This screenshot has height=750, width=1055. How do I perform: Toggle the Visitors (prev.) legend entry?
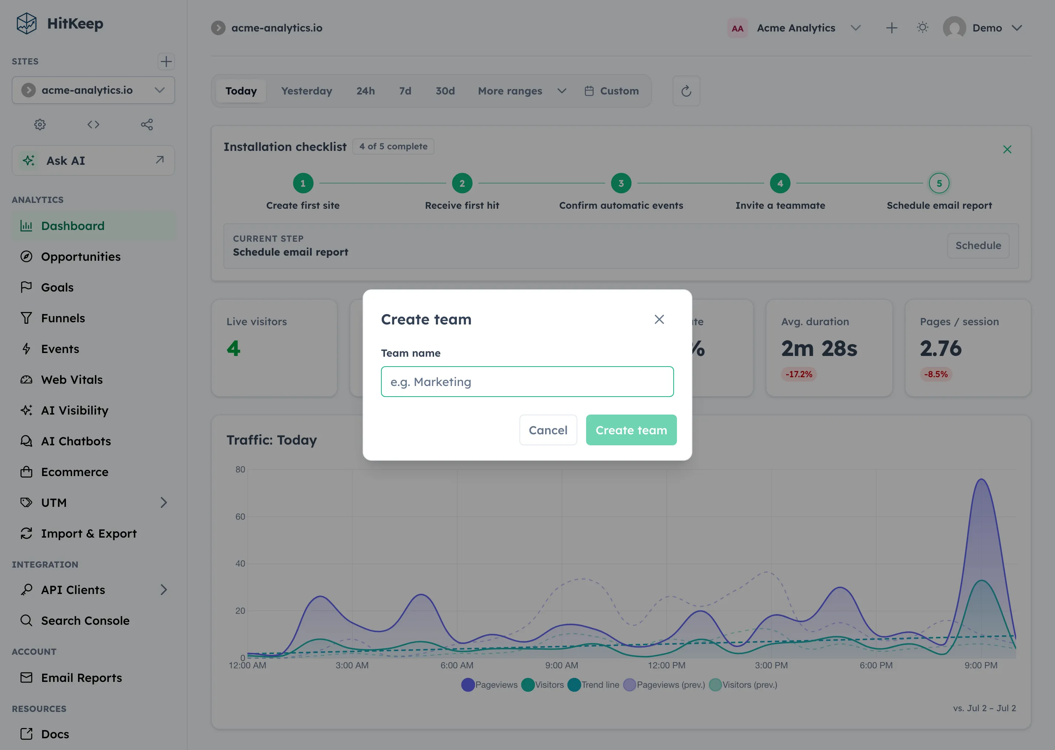(x=743, y=685)
